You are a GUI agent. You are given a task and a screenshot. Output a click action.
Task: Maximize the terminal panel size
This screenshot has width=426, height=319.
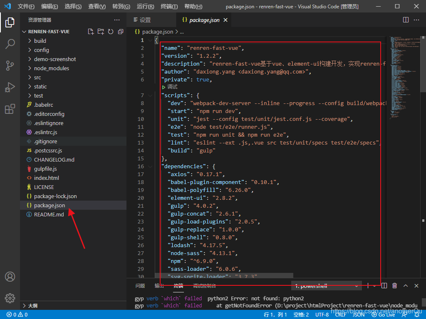(x=406, y=286)
